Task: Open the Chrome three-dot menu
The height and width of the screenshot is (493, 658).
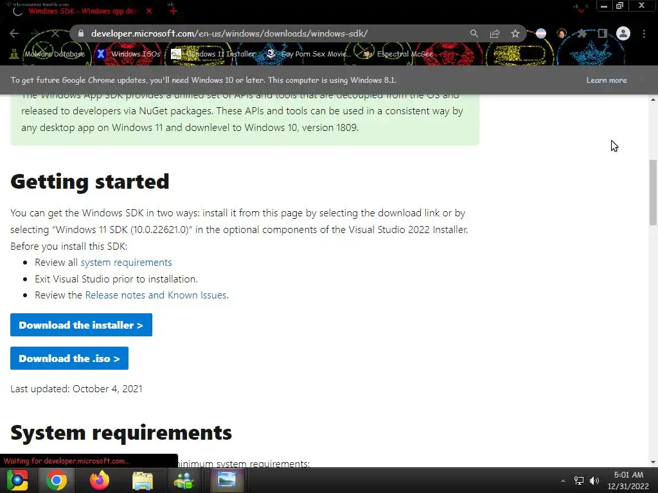Action: [x=644, y=33]
